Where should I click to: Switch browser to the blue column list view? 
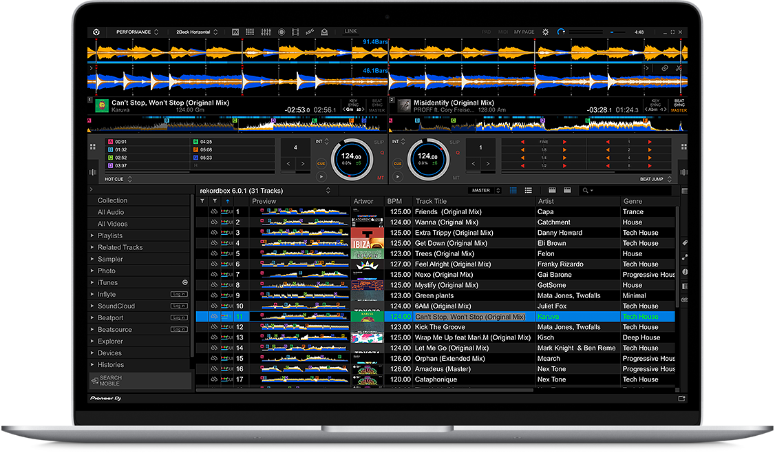pos(513,191)
